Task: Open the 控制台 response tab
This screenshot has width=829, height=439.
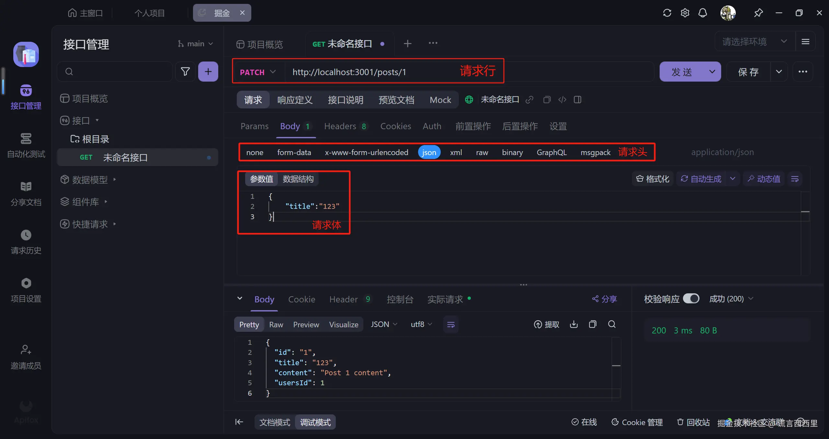Action: pos(400,299)
